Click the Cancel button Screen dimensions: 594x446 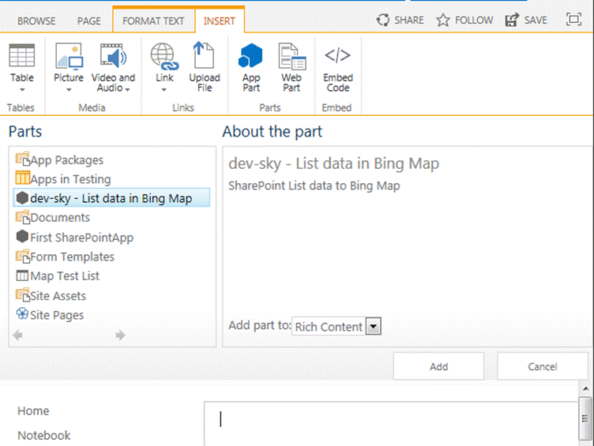pyautogui.click(x=543, y=366)
